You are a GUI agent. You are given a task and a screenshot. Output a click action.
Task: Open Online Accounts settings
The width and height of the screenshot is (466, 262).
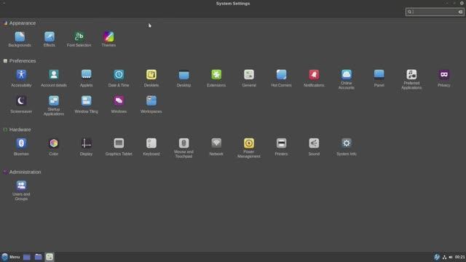click(x=347, y=79)
